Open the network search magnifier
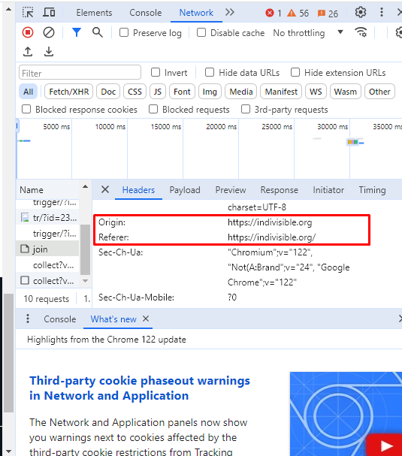The image size is (402, 456). (x=98, y=32)
